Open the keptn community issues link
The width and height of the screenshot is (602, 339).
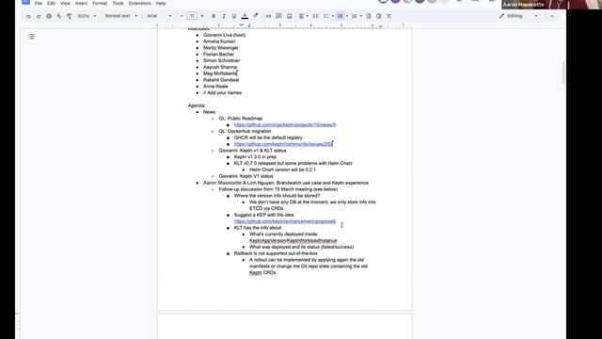(283, 144)
